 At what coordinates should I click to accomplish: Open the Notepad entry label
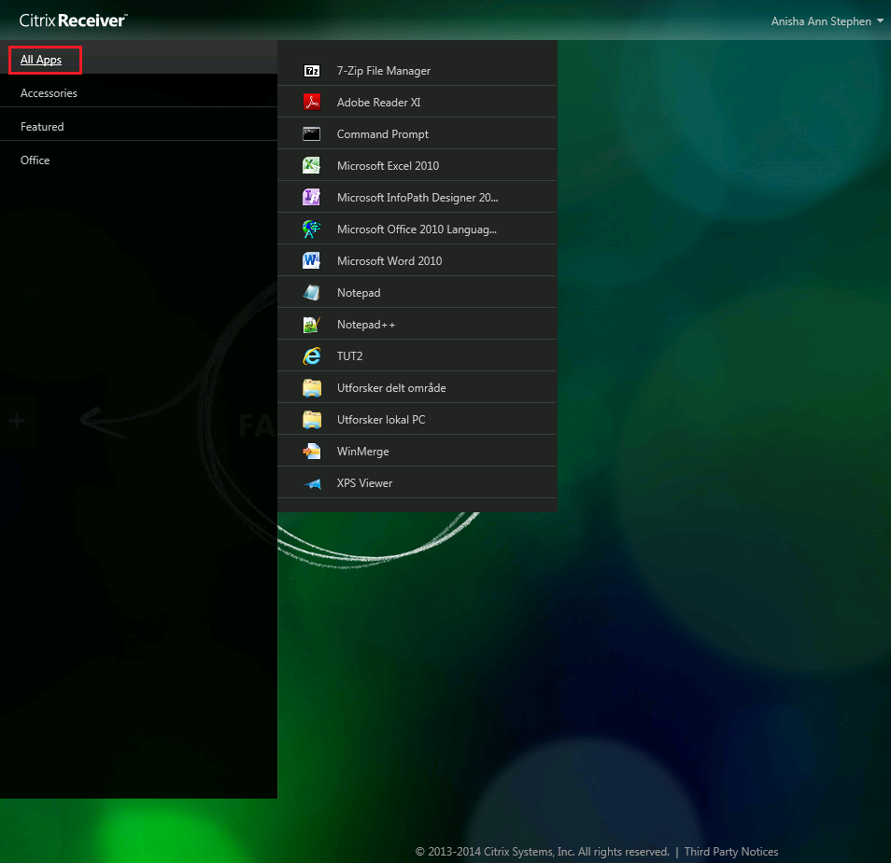[359, 293]
